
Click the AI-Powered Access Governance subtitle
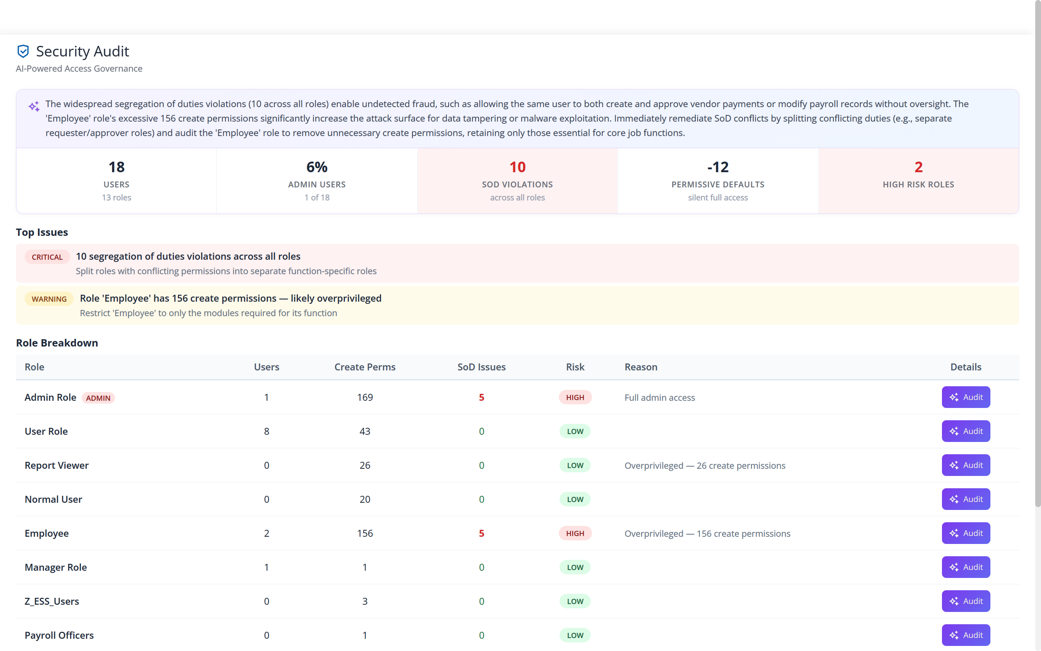79,68
